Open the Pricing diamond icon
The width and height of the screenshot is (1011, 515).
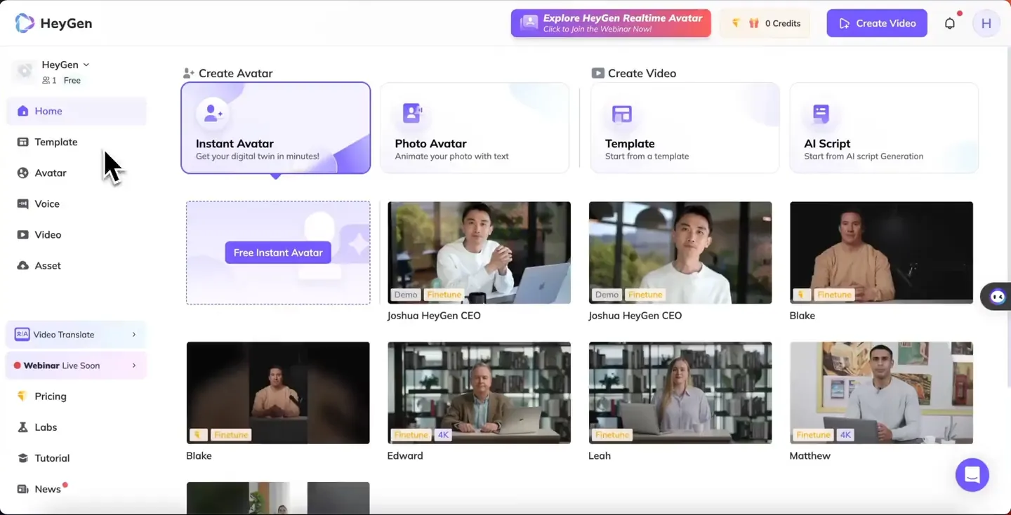click(22, 396)
